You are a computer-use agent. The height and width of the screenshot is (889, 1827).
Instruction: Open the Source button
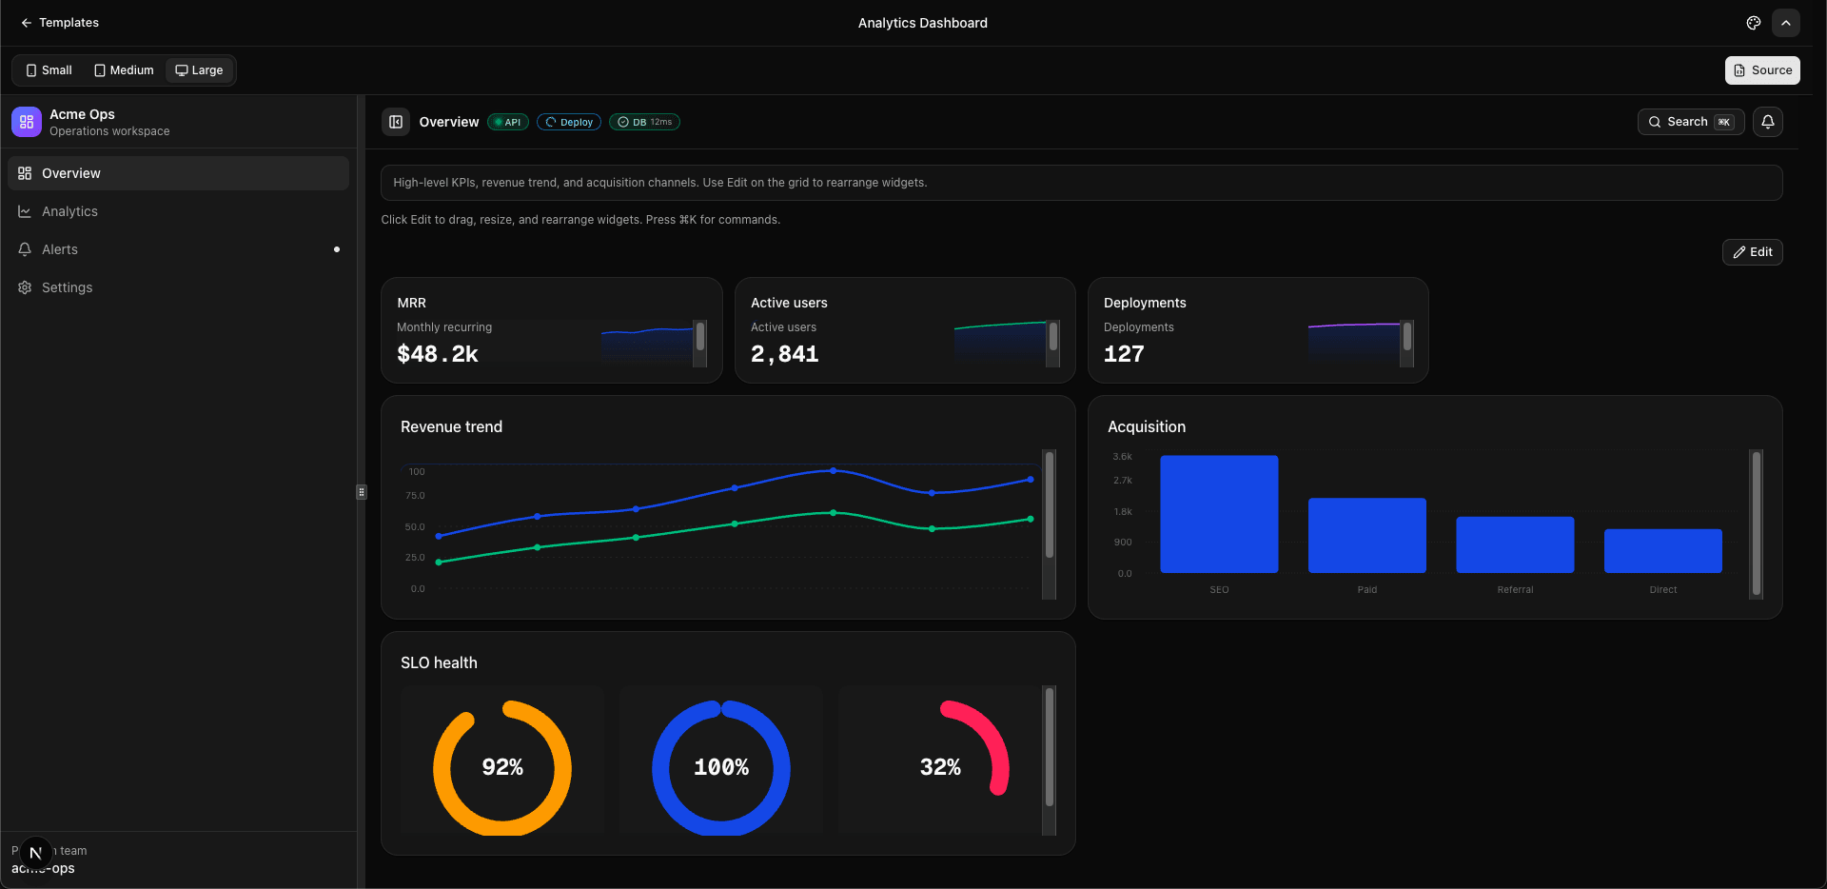pos(1762,70)
